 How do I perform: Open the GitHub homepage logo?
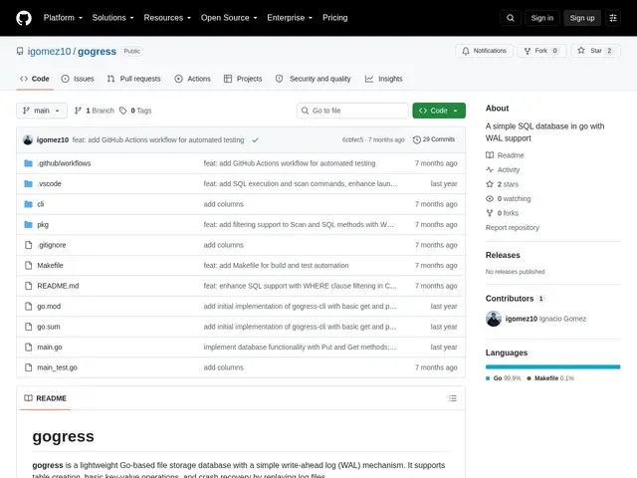24,18
